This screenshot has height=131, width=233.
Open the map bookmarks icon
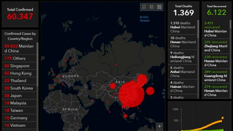[144, 7]
